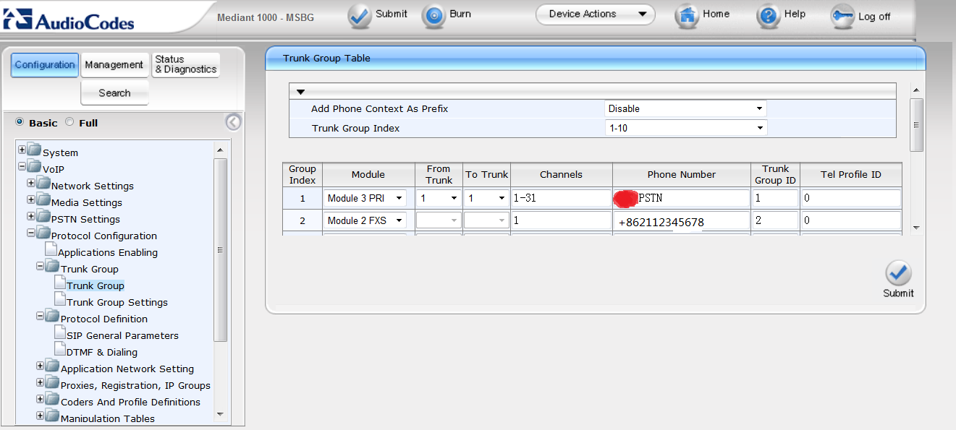956x430 pixels.
Task: Collapse the Protocol Definition node
Action: tap(41, 317)
